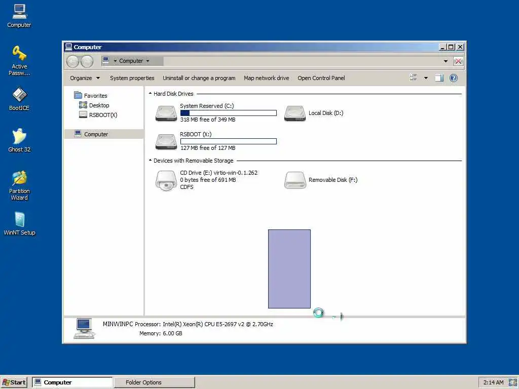This screenshot has height=389, width=519.
Task: Click arrow after Computer in breadcrumb
Action: tap(147, 61)
